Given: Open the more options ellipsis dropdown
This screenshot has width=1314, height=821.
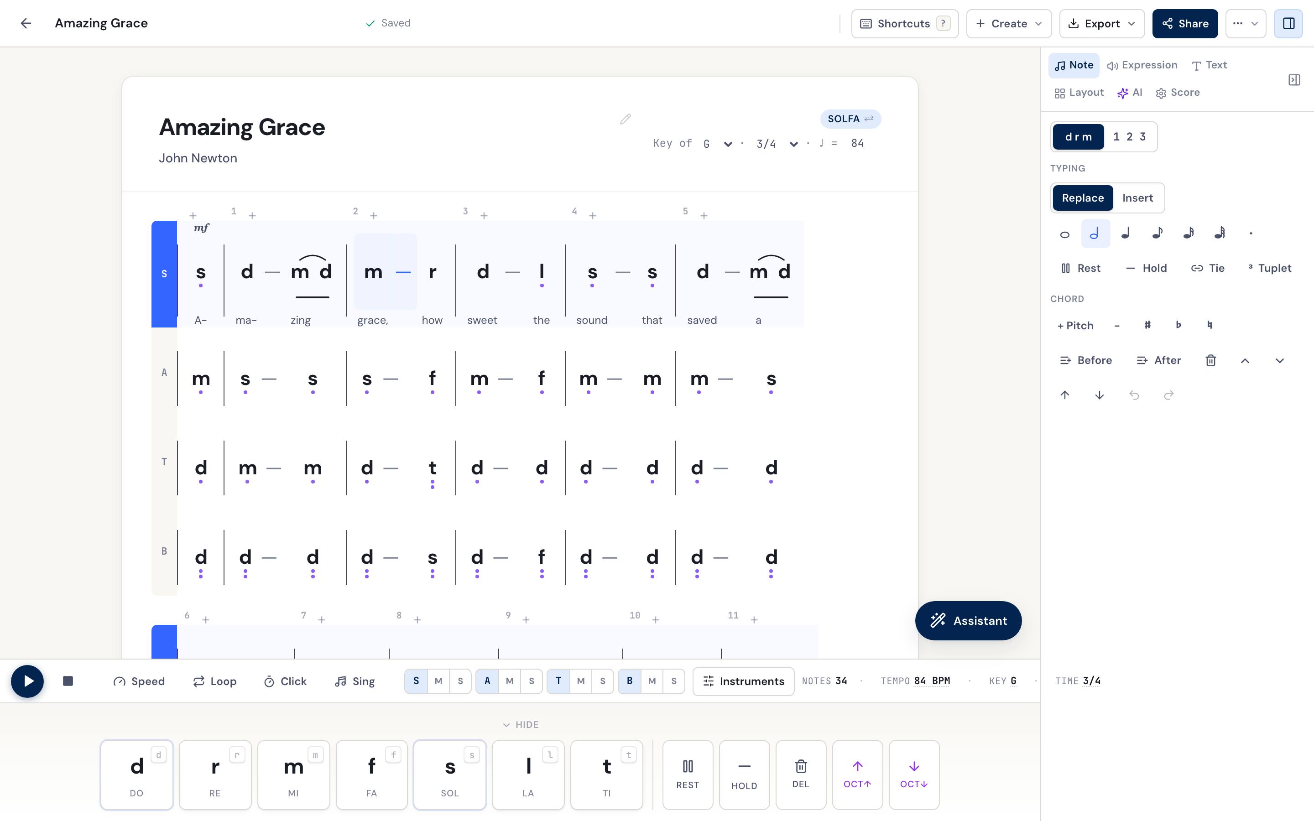Looking at the screenshot, I should coord(1246,23).
